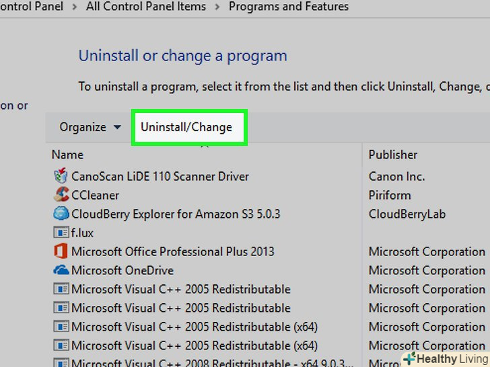This screenshot has width=490, height=367.
Task: Open Programs and Features breadcrumb
Action: [289, 7]
